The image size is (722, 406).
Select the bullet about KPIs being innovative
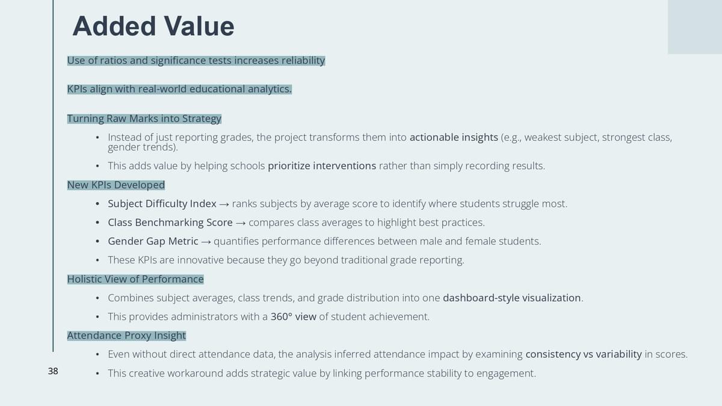tap(286, 260)
